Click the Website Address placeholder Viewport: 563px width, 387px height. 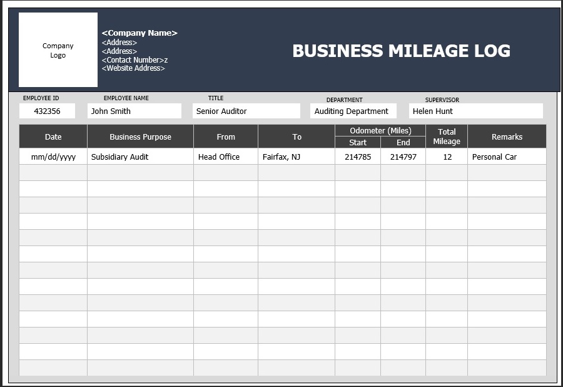point(135,68)
